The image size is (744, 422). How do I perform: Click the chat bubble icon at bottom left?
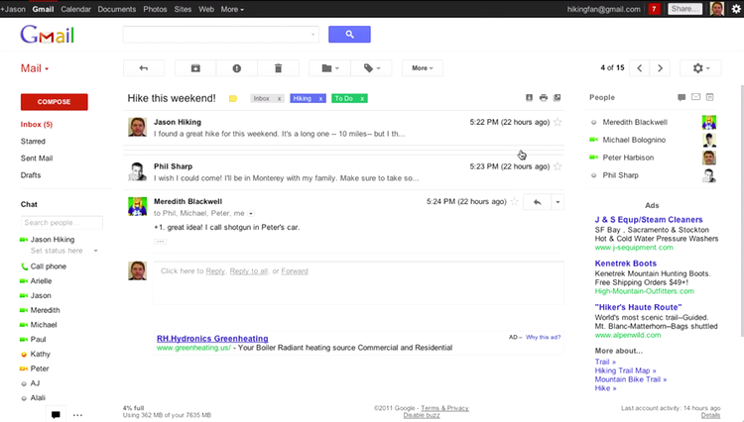coord(56,415)
